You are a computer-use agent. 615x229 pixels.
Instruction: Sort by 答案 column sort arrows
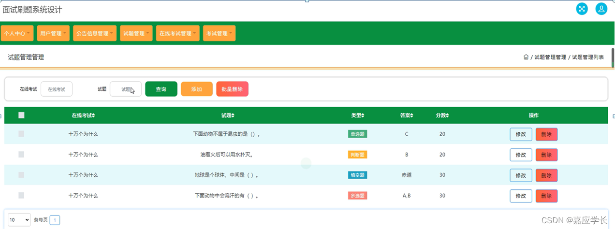(x=412, y=115)
